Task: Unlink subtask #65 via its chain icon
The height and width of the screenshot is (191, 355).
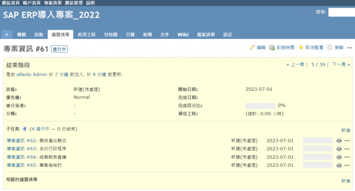Action: (339, 165)
